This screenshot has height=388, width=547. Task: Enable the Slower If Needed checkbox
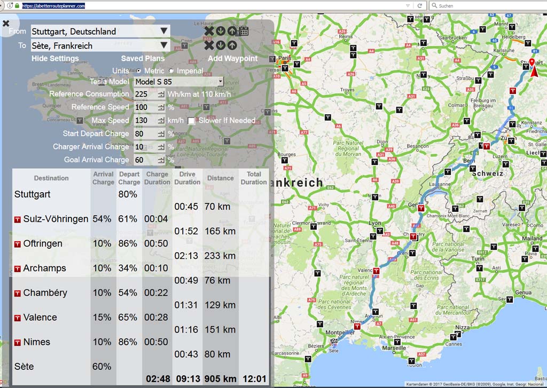pos(192,121)
